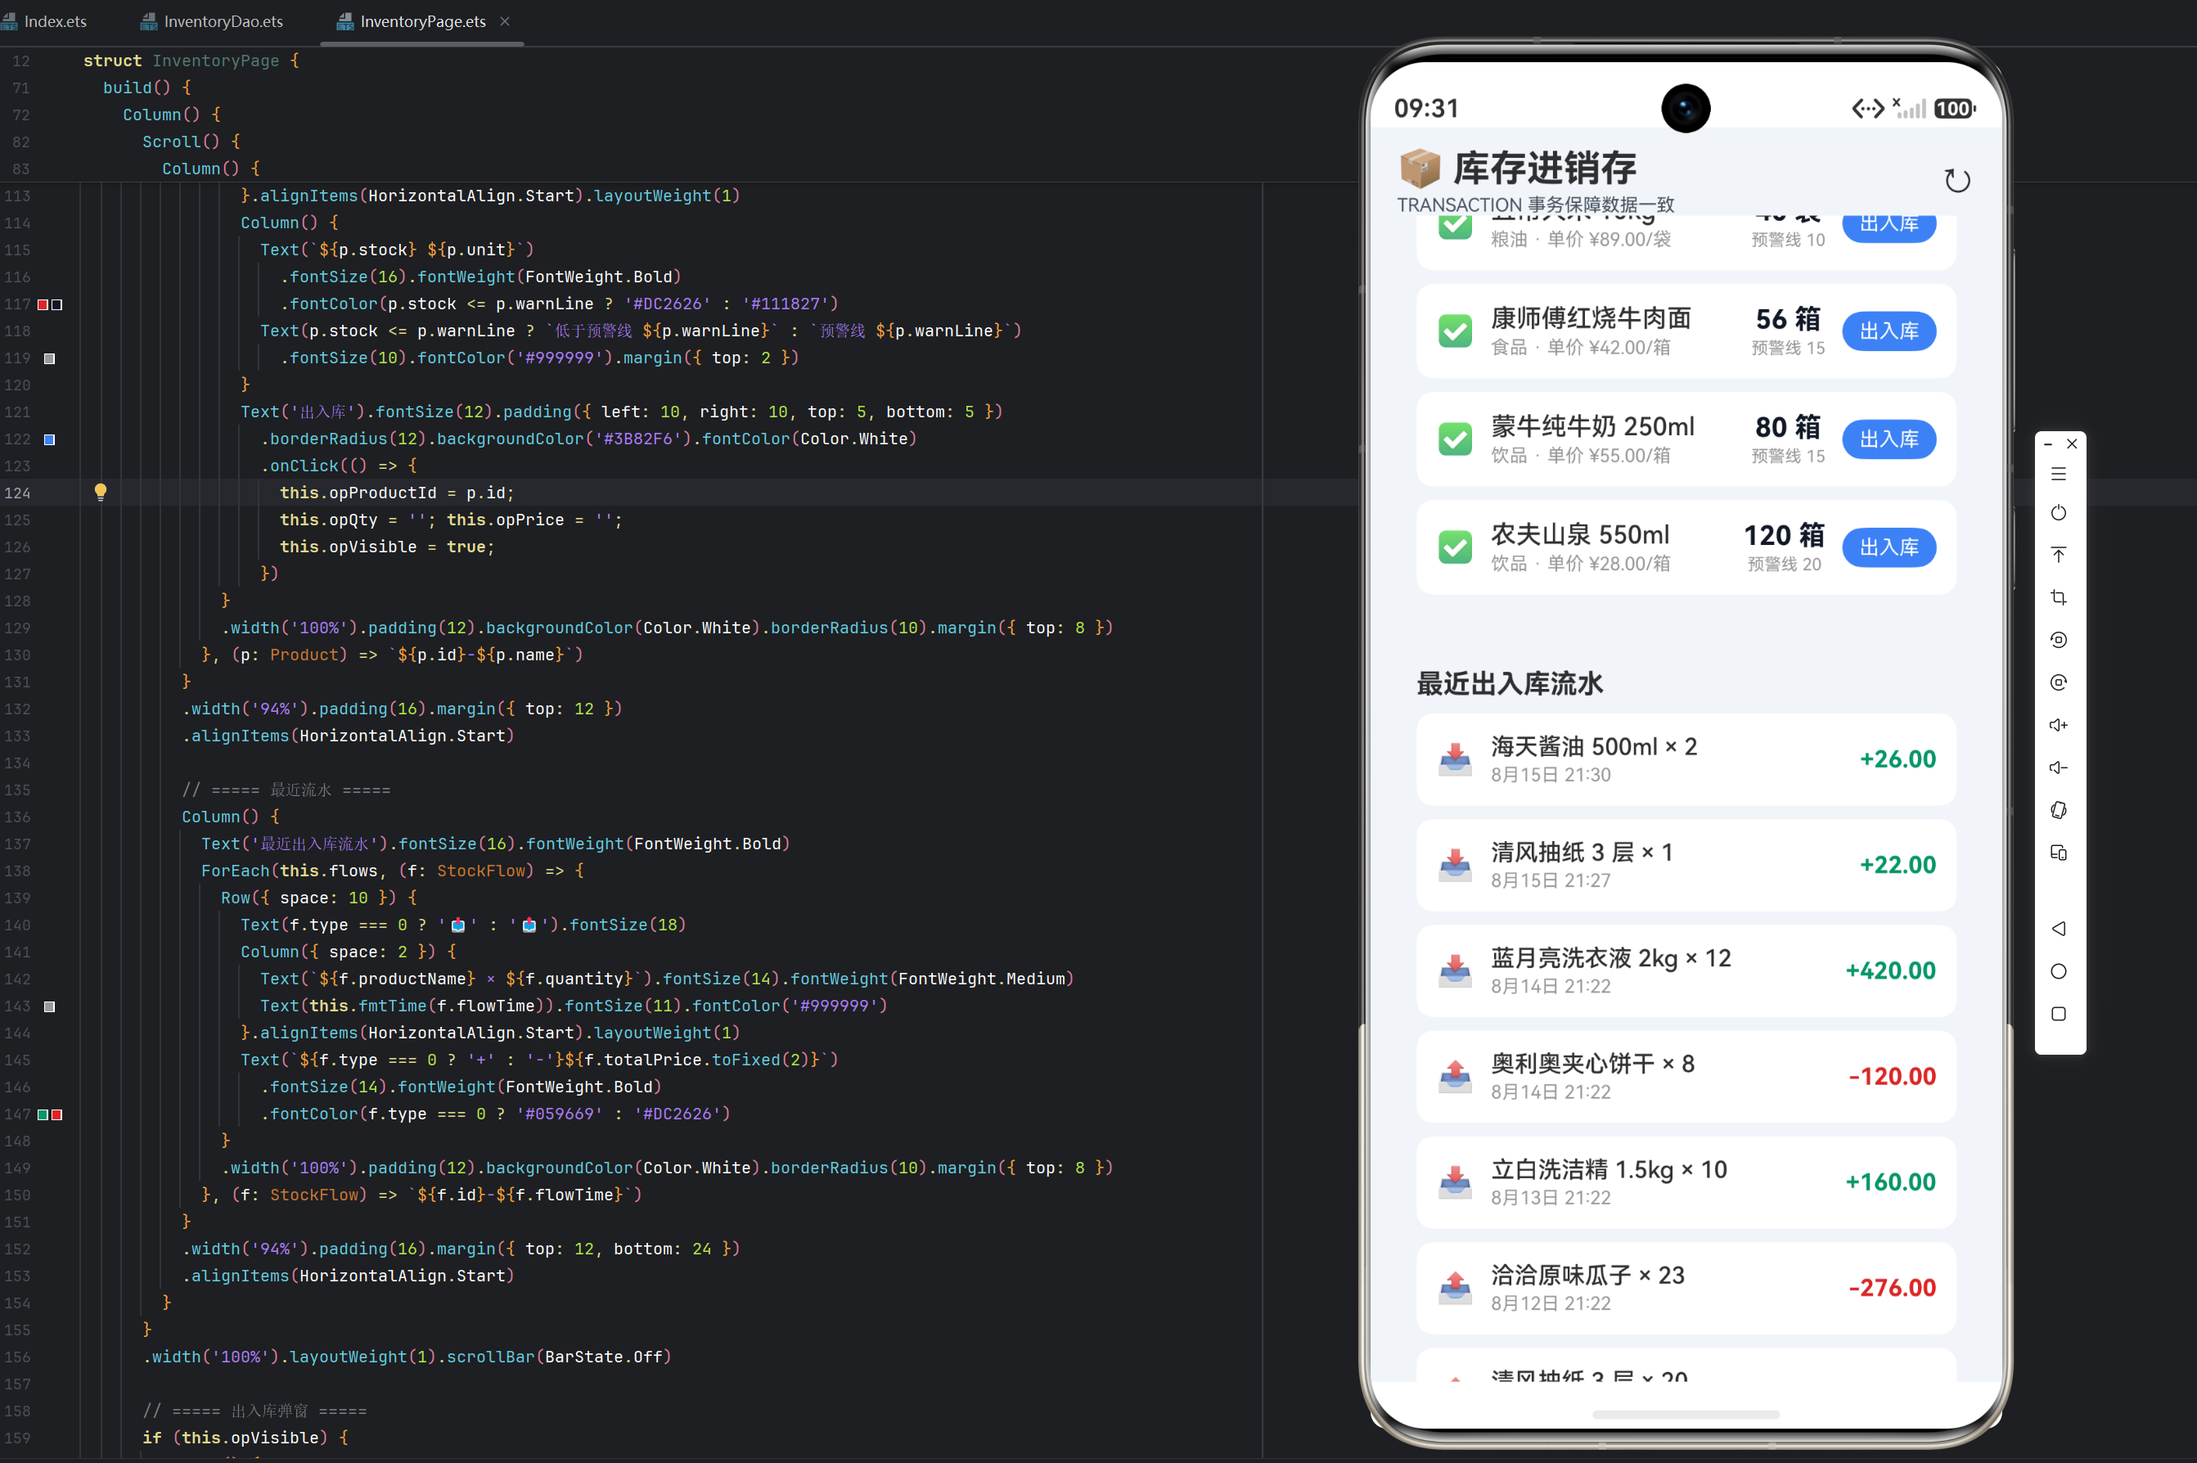Tap the -276.00 amount for 洽洽原味瓜子
The width and height of the screenshot is (2197, 1463).
point(1892,1288)
